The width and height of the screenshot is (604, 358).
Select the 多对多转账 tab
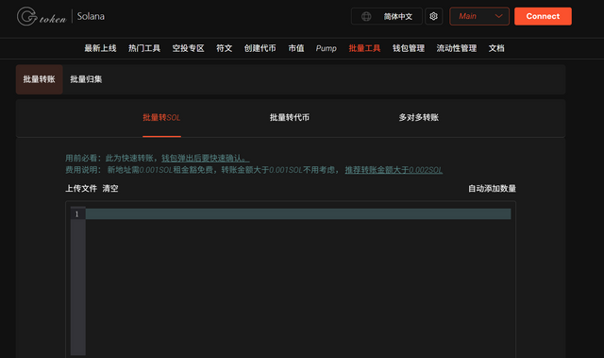418,117
